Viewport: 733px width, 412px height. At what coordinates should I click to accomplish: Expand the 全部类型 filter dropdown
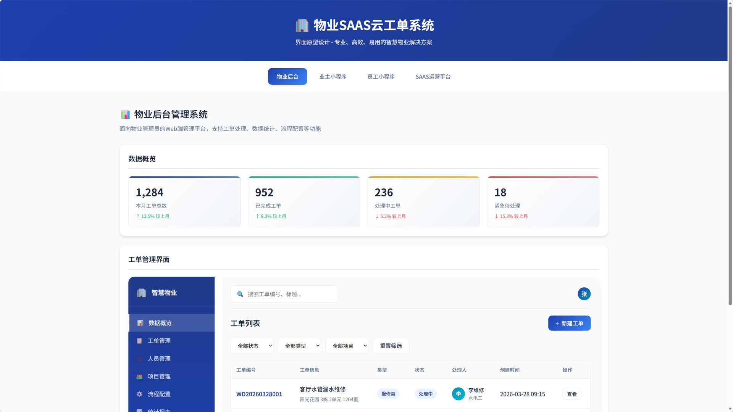299,346
